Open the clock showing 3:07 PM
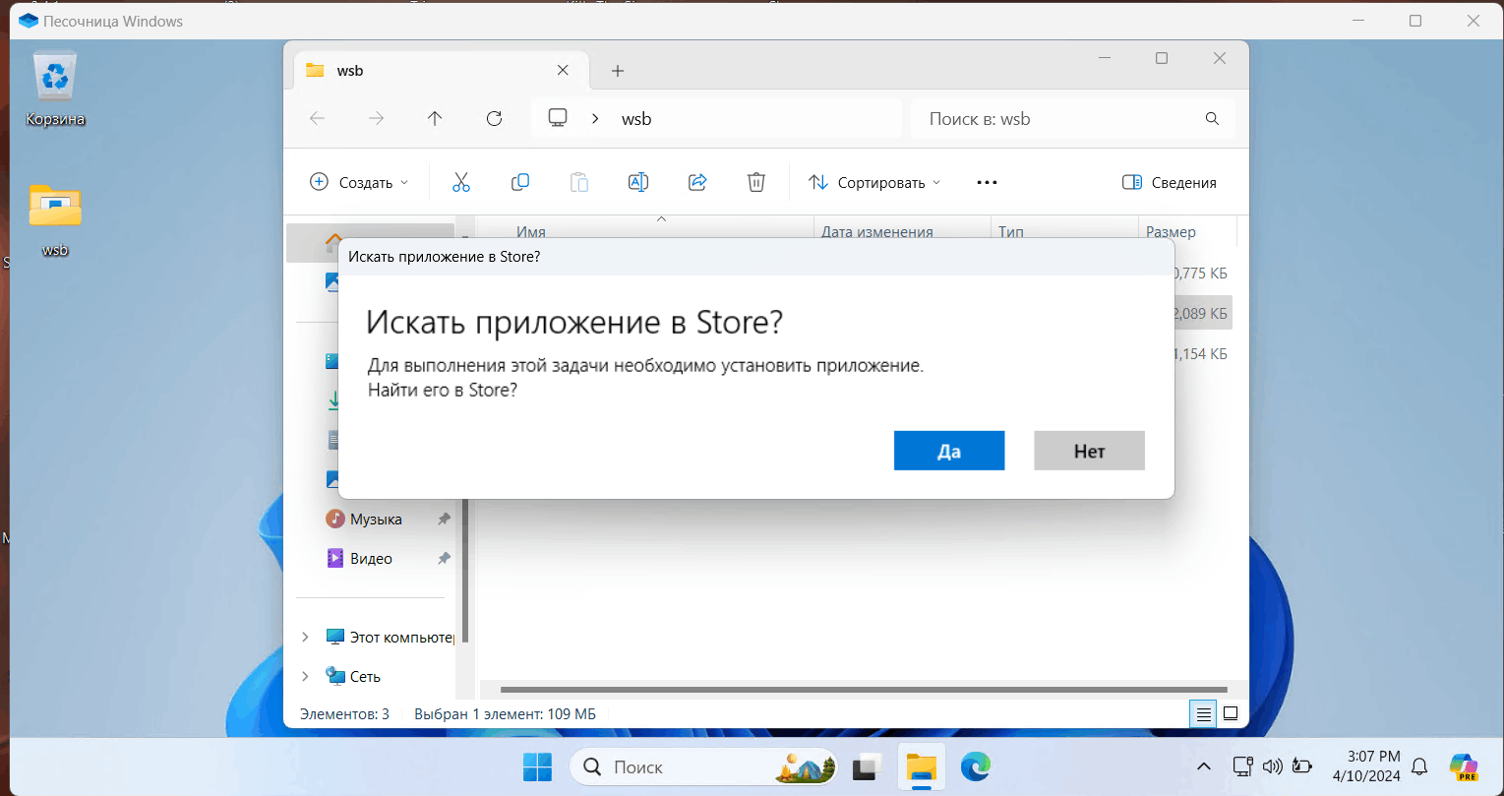The width and height of the screenshot is (1504, 796). 1365,766
